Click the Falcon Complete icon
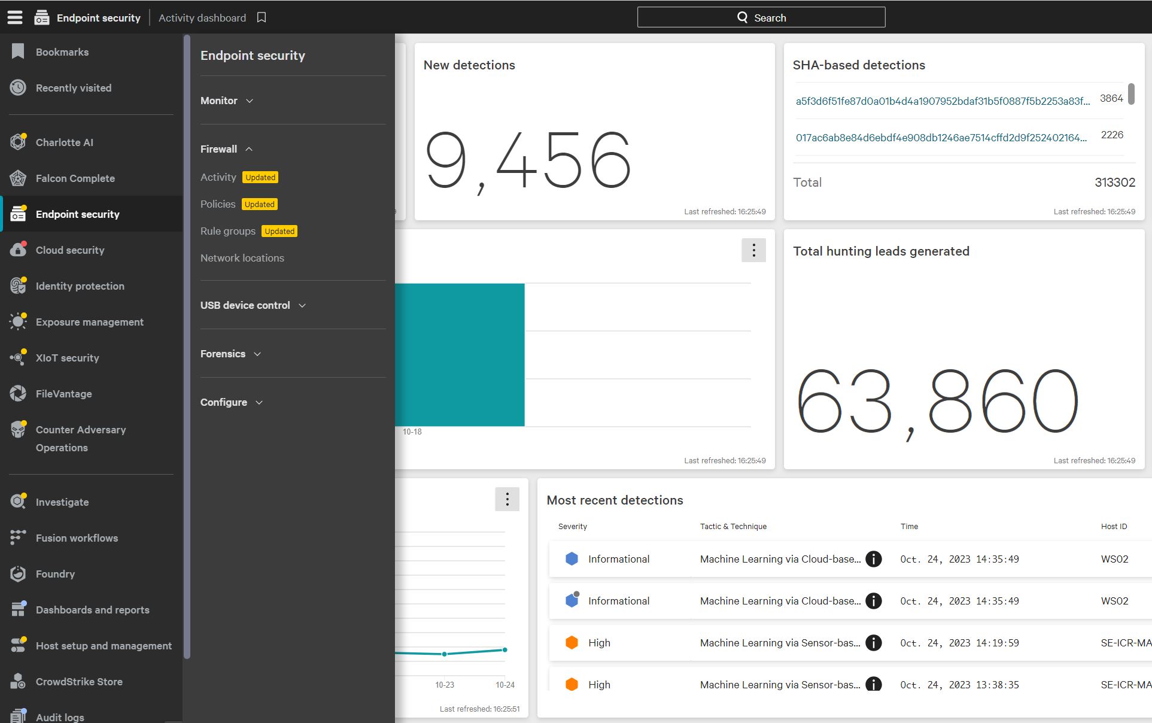 (x=18, y=178)
